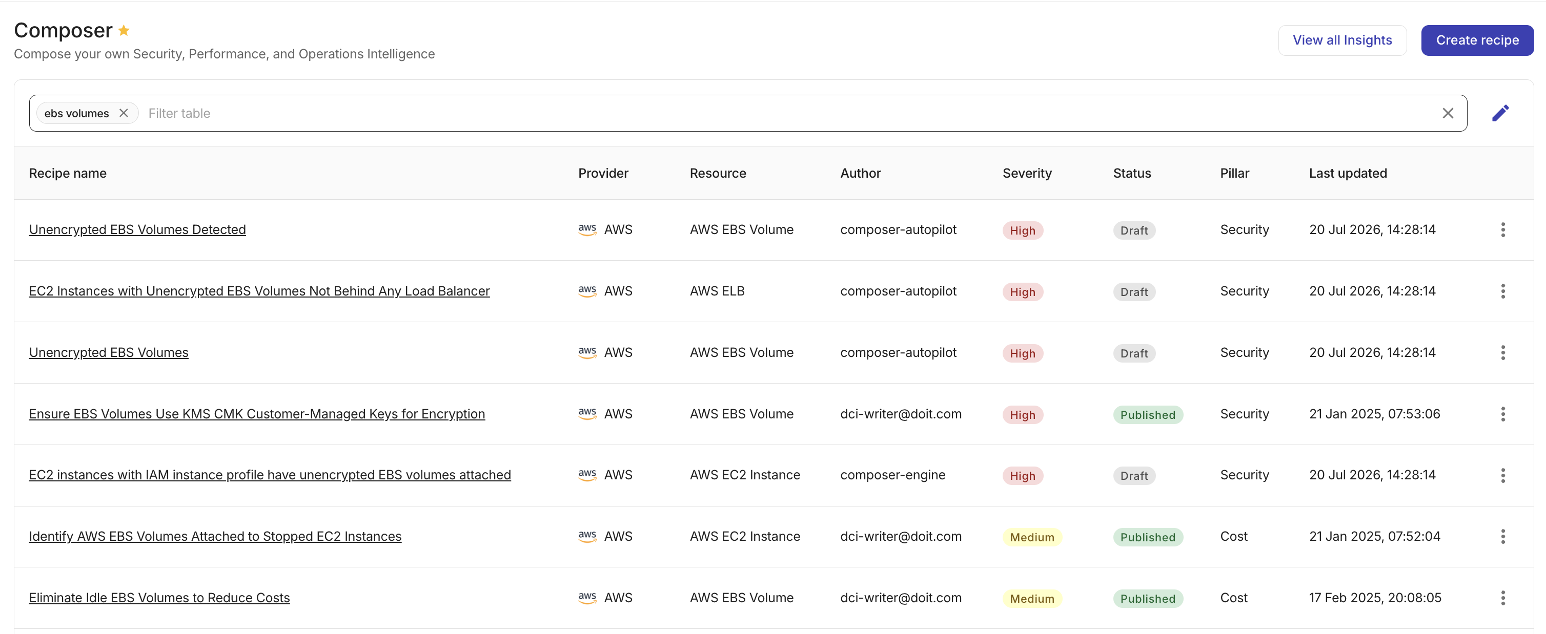Click the '21 Jan 2025, 07:53:06' timestamp
Screen dimensions: 1546x634
pyautogui.click(x=1374, y=414)
